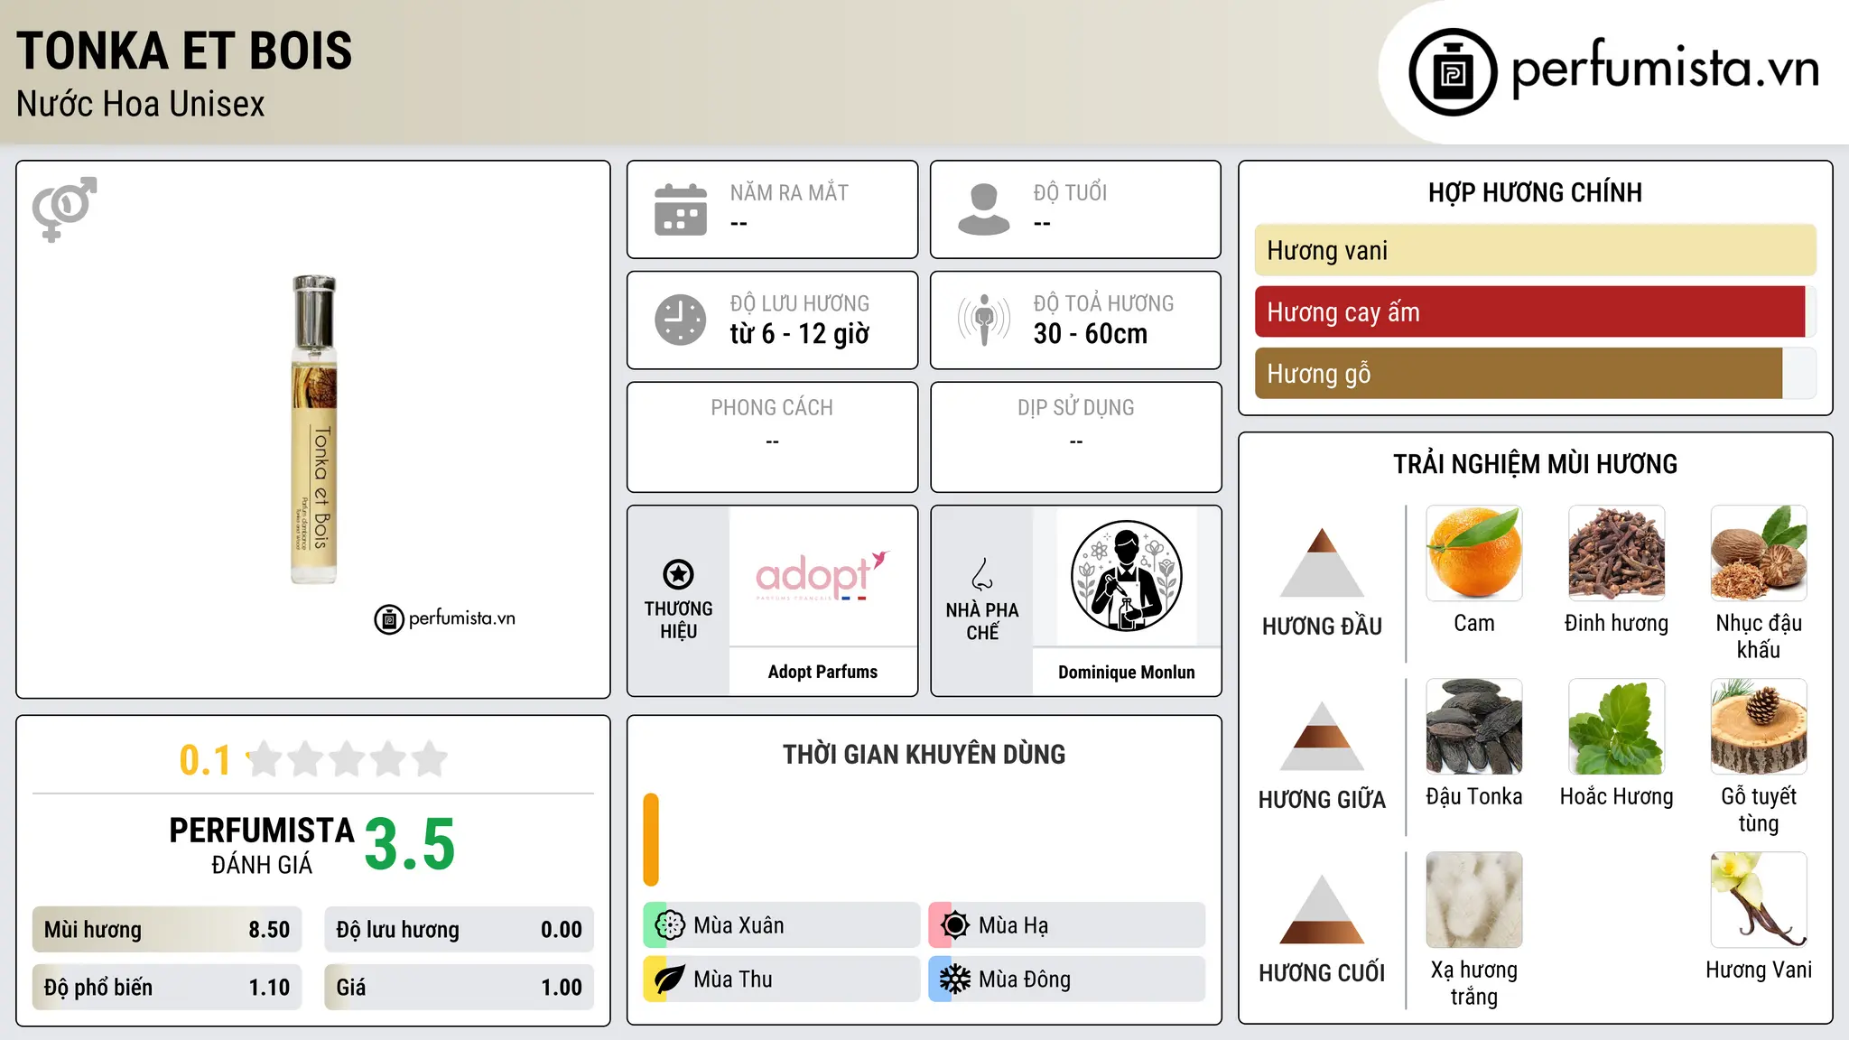
Task: Click the TONKA ET BOIS title
Action: pos(184,51)
